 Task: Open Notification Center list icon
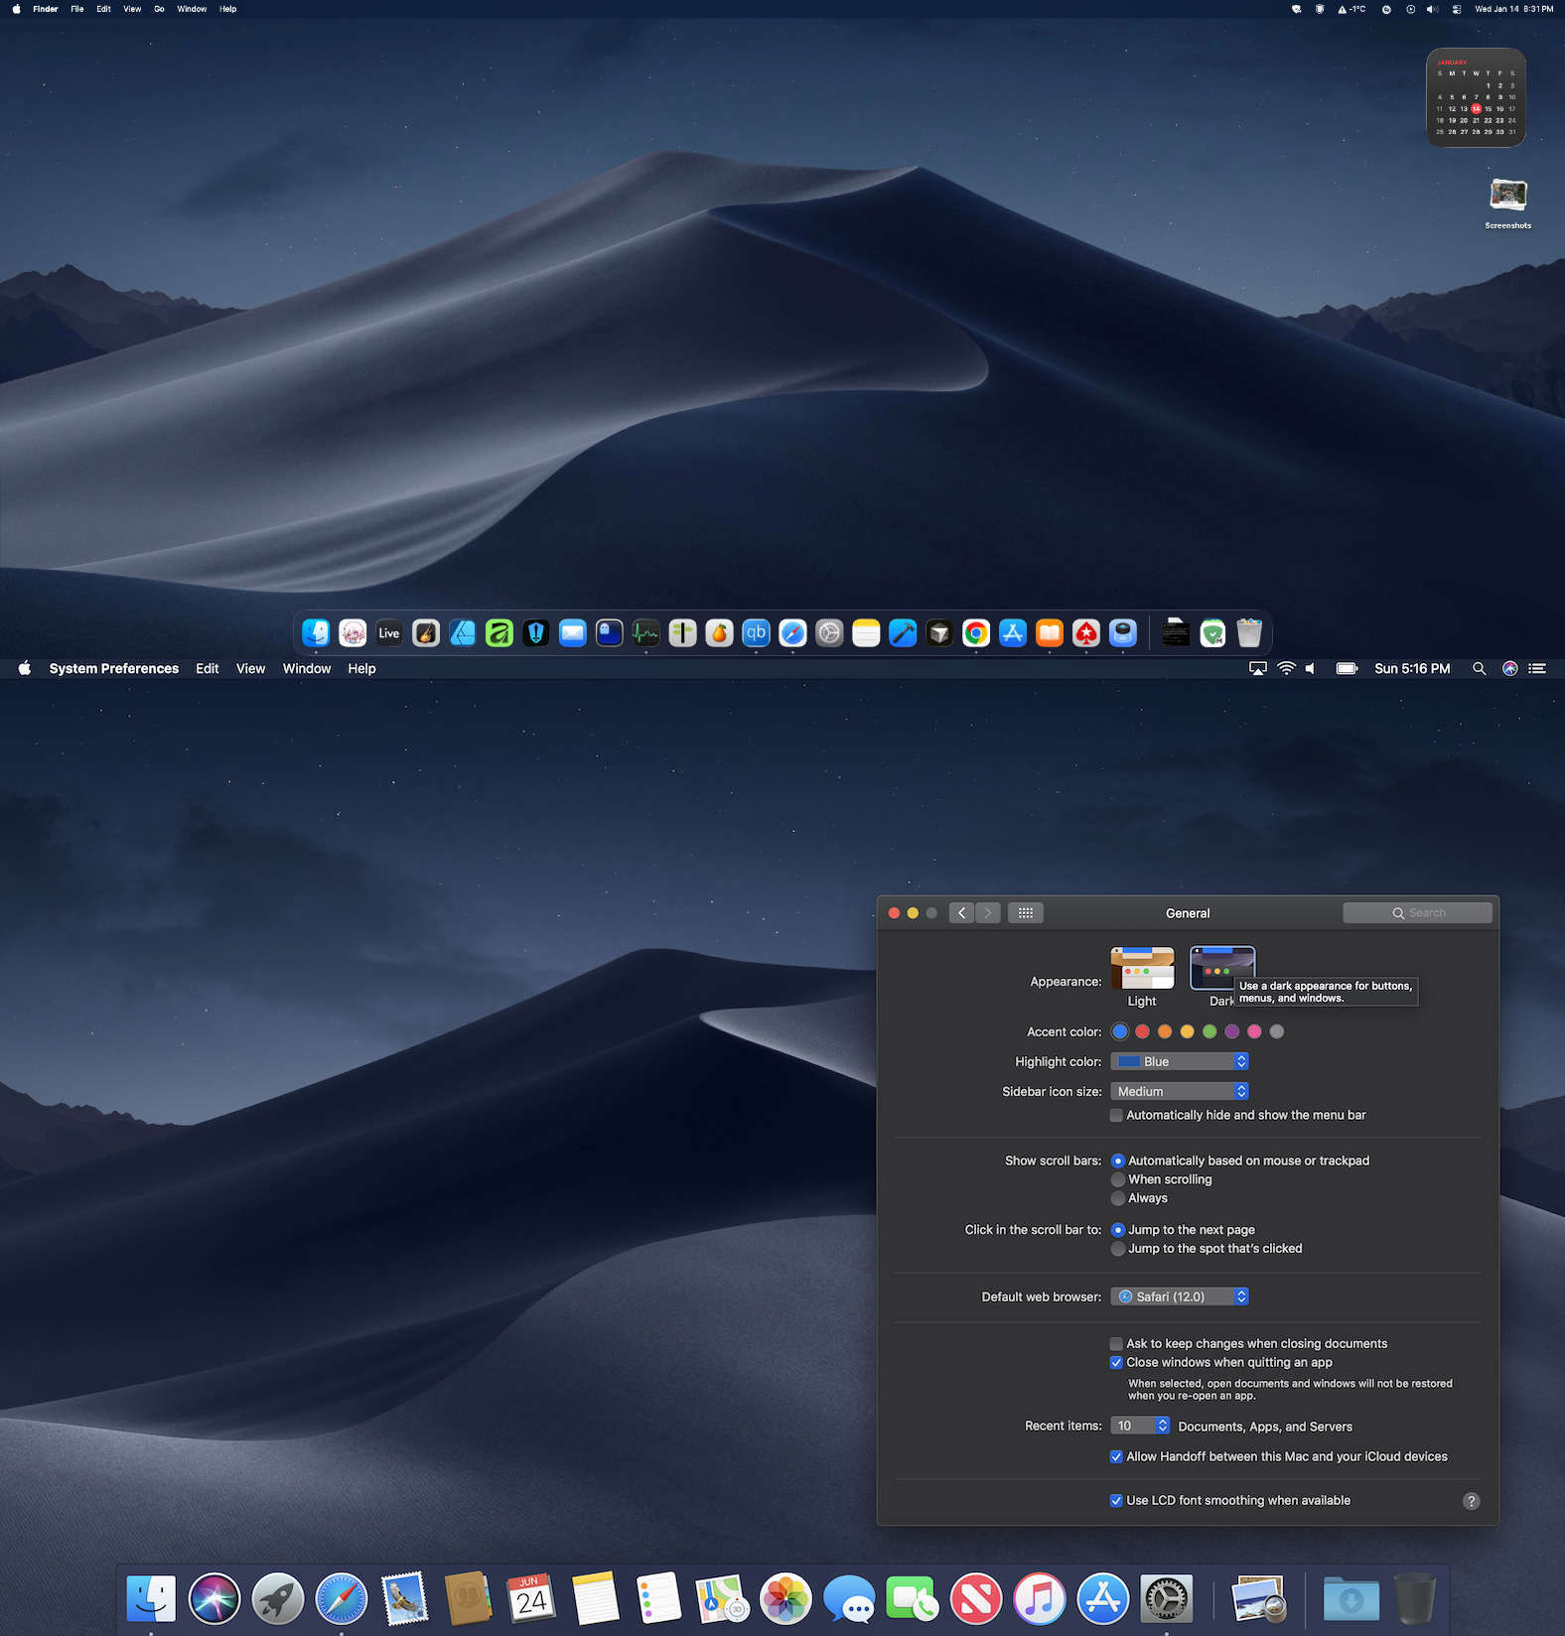pyautogui.click(x=1537, y=669)
